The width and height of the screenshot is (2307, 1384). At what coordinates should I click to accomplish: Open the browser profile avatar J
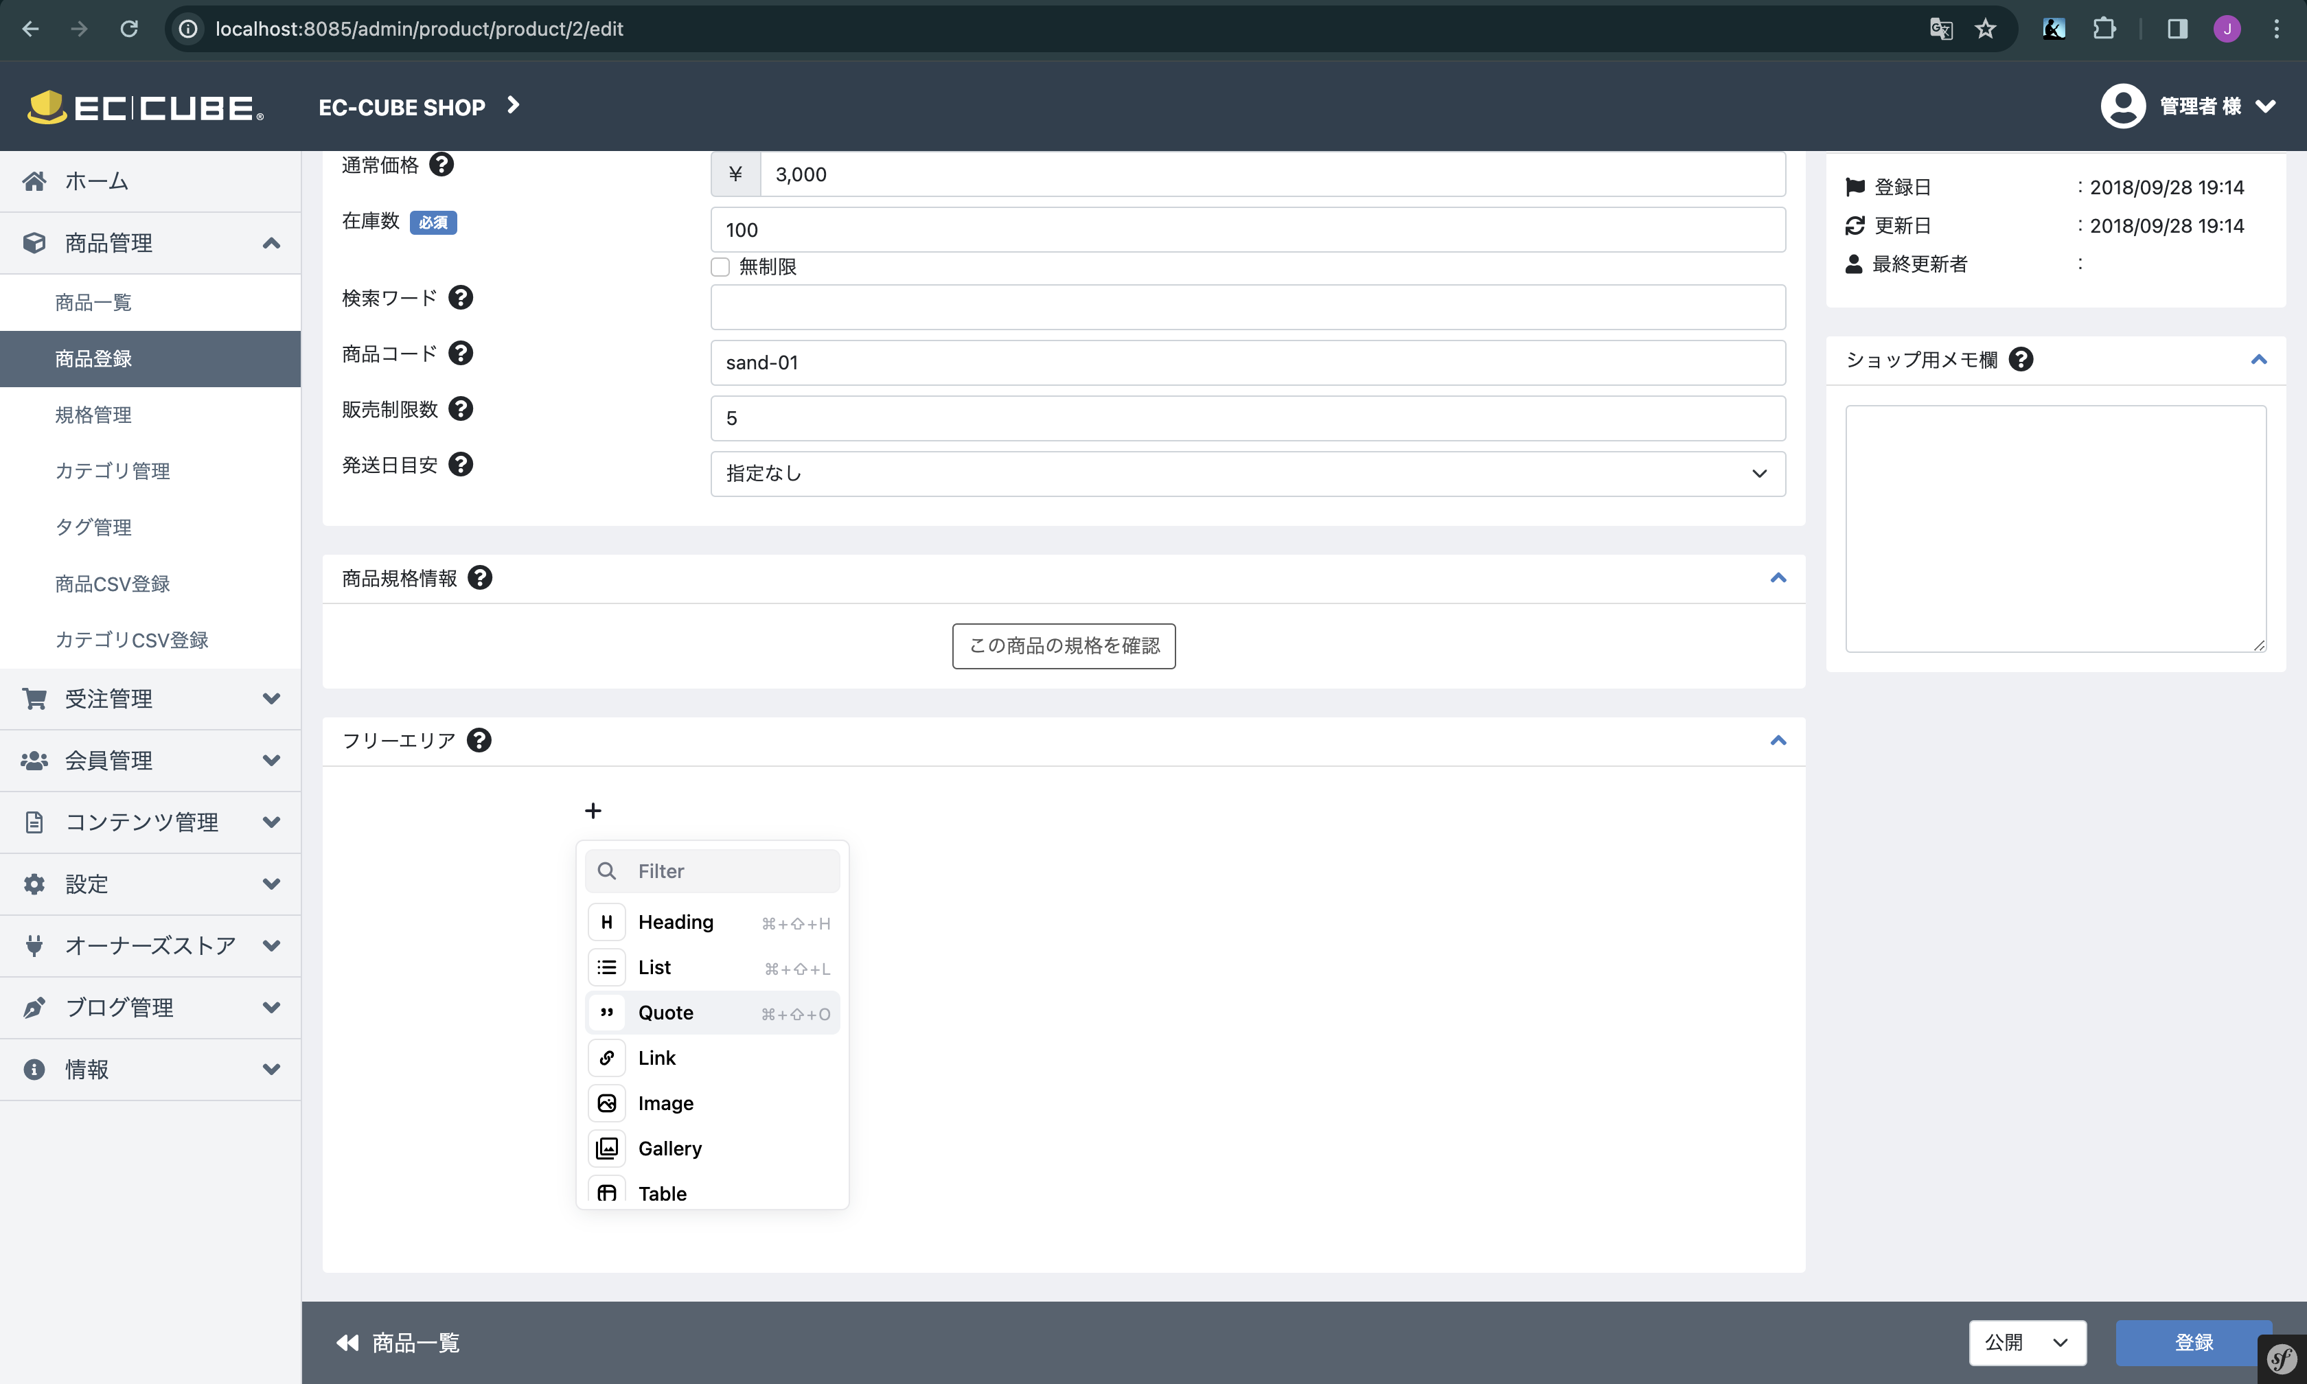click(2227, 29)
